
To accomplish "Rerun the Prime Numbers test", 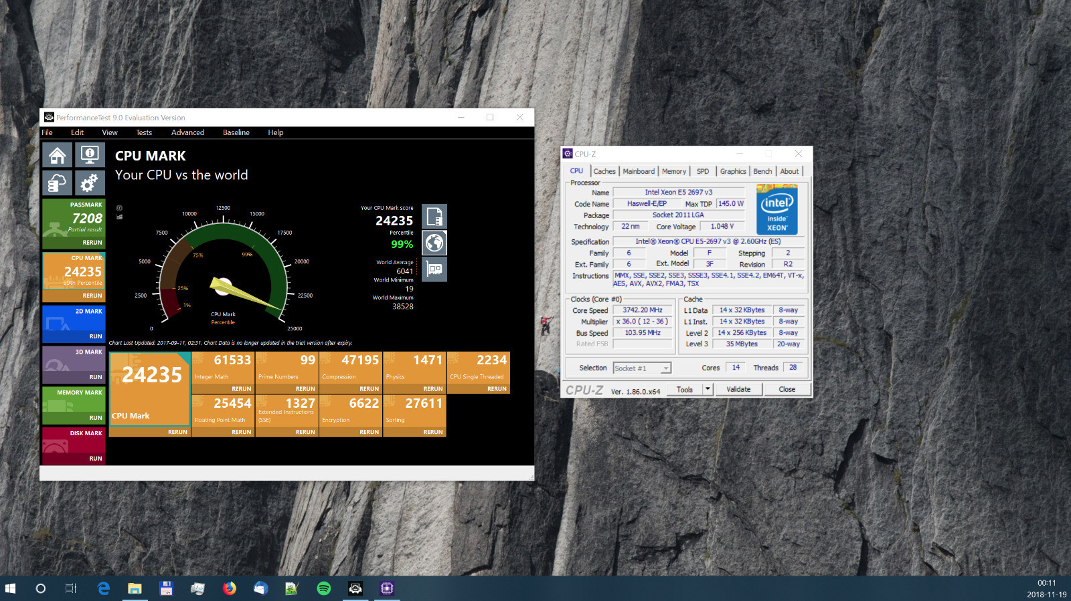I will click(305, 388).
